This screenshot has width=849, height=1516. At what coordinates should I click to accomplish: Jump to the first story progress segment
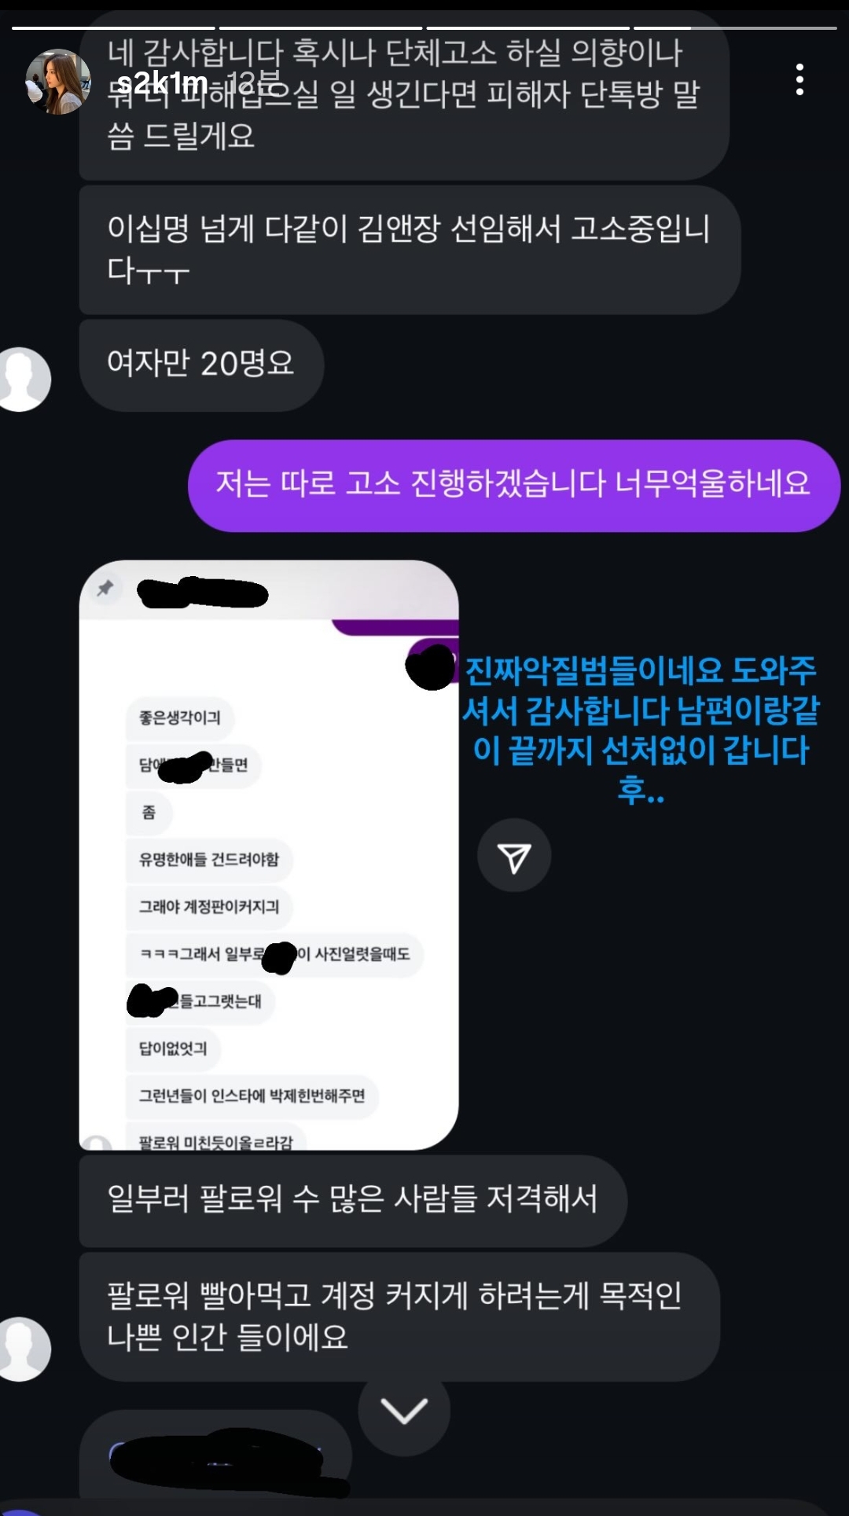(113, 28)
